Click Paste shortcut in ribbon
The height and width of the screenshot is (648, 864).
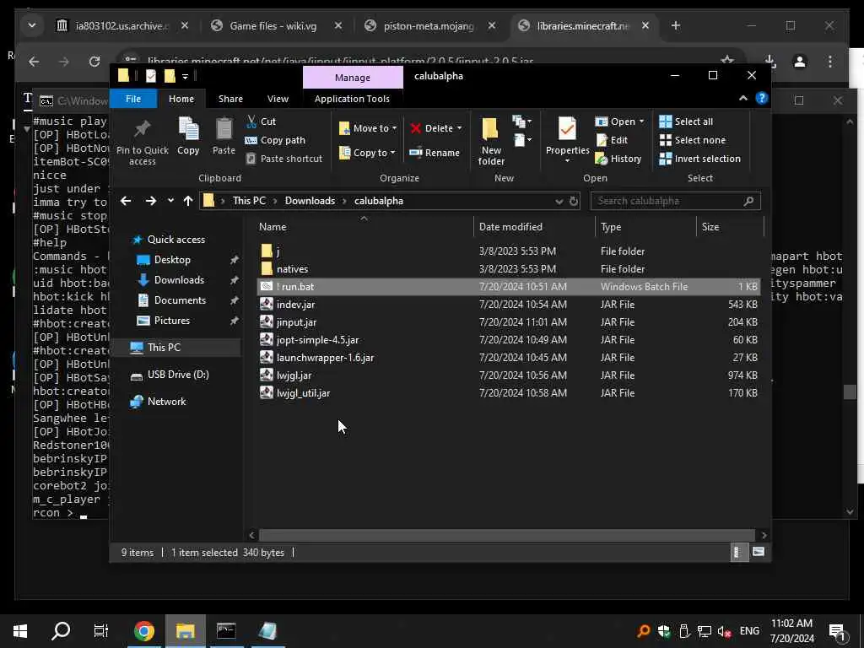coord(283,159)
